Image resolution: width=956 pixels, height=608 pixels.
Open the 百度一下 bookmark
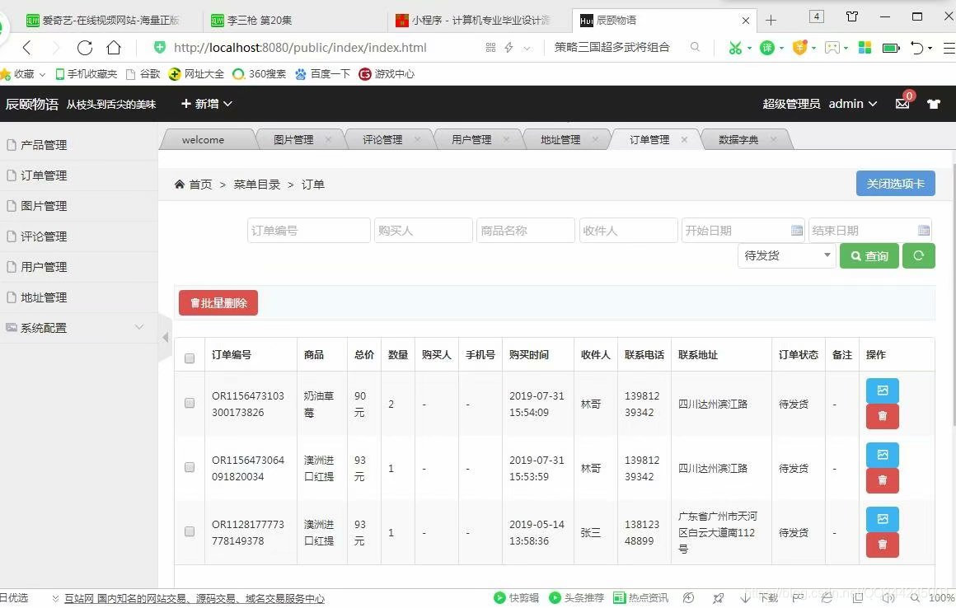[322, 73]
